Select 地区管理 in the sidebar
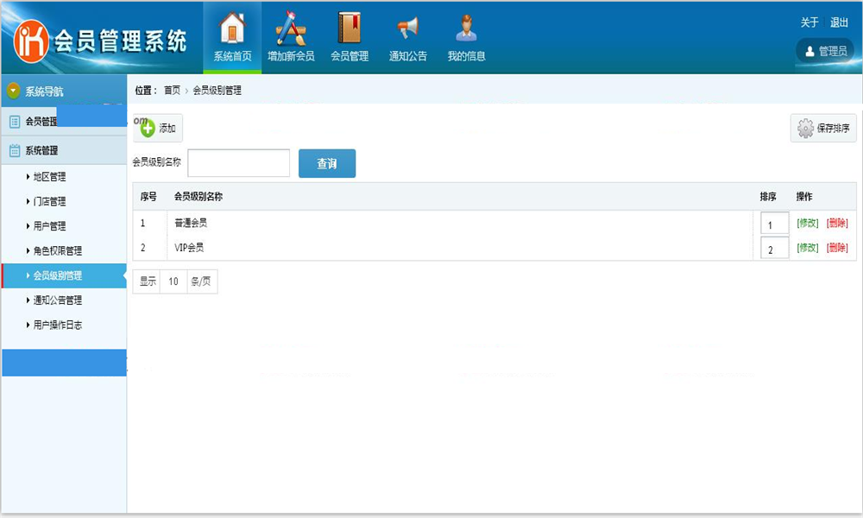 click(49, 177)
